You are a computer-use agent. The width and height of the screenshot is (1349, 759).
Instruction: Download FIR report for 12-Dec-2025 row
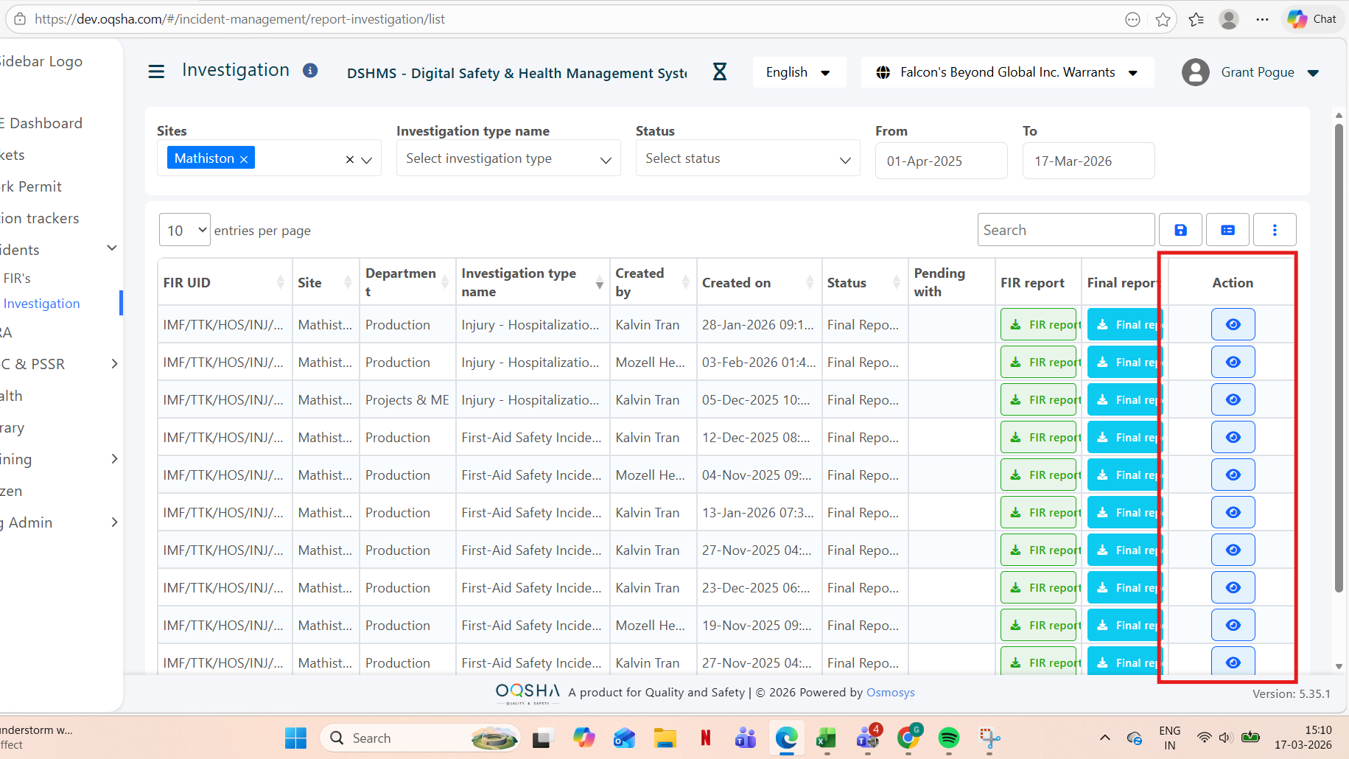click(x=1040, y=437)
